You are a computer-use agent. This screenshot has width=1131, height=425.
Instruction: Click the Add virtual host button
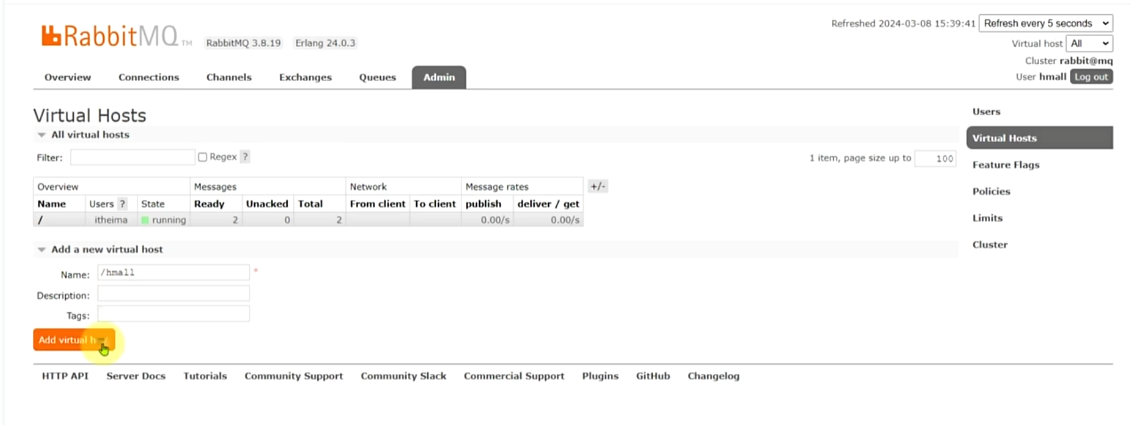[x=74, y=340]
